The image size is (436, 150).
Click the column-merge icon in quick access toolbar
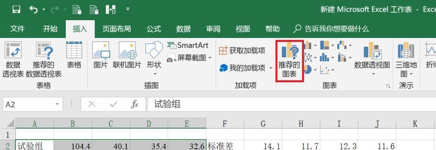point(111,10)
